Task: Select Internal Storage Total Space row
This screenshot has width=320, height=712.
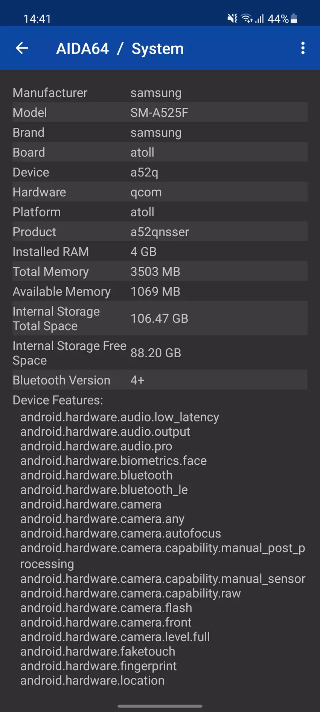Action: [x=160, y=318]
